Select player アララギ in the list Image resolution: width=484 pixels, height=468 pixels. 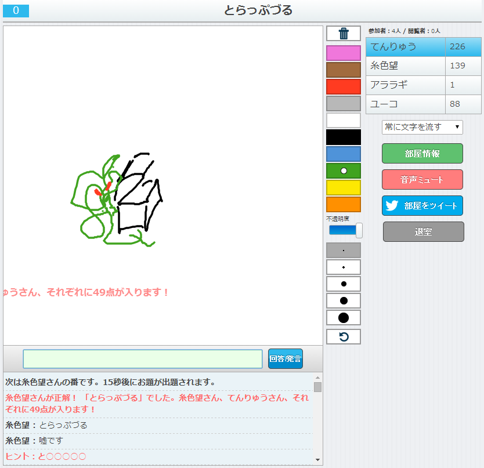pos(406,85)
